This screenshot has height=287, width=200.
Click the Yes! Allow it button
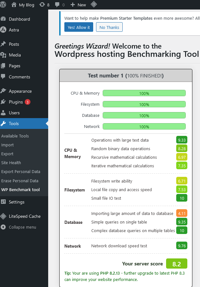click(79, 27)
